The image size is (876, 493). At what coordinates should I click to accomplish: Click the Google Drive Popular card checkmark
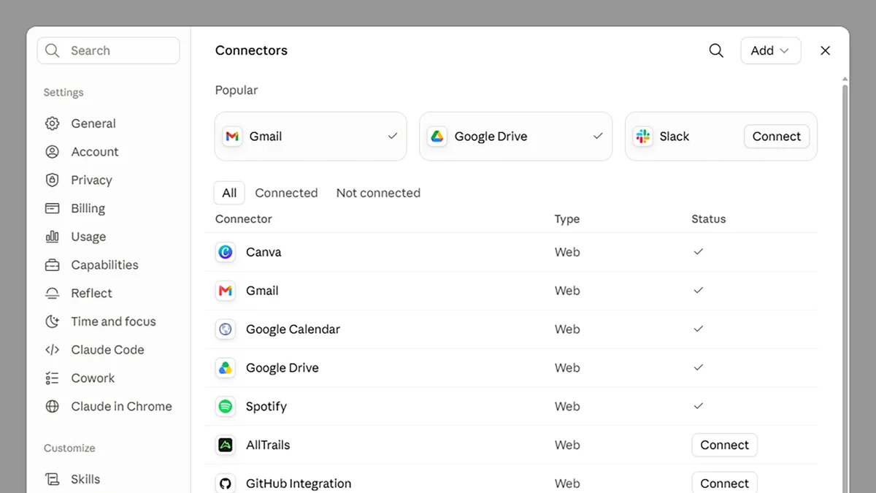(x=599, y=136)
